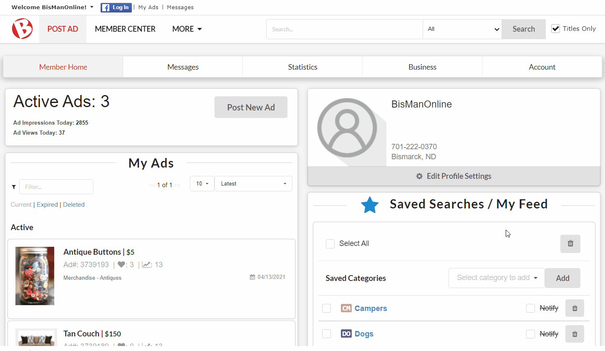Switch to the Messages tab
605x351 pixels.
[183, 67]
